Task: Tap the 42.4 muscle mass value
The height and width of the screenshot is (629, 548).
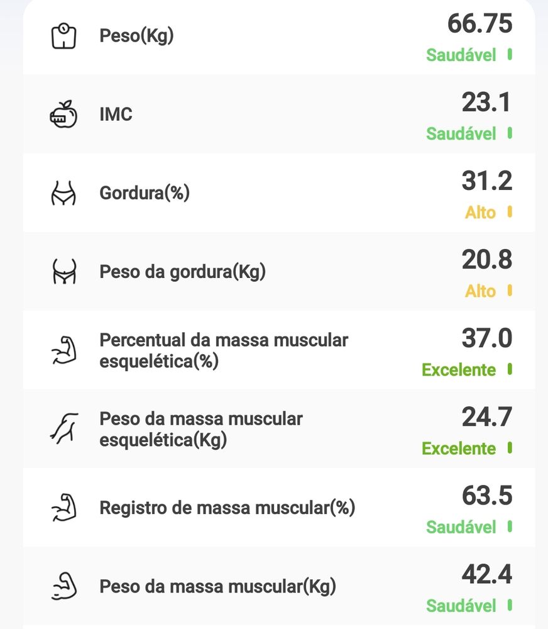Action: [486, 574]
